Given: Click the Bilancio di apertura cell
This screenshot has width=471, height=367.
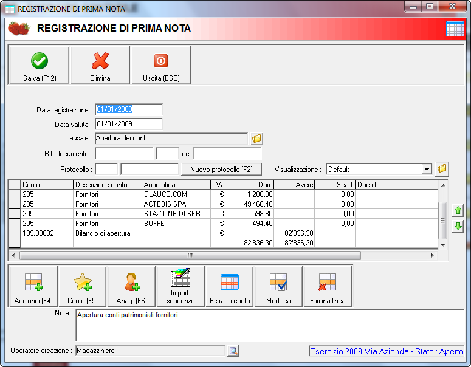Looking at the screenshot, I should 108,233.
